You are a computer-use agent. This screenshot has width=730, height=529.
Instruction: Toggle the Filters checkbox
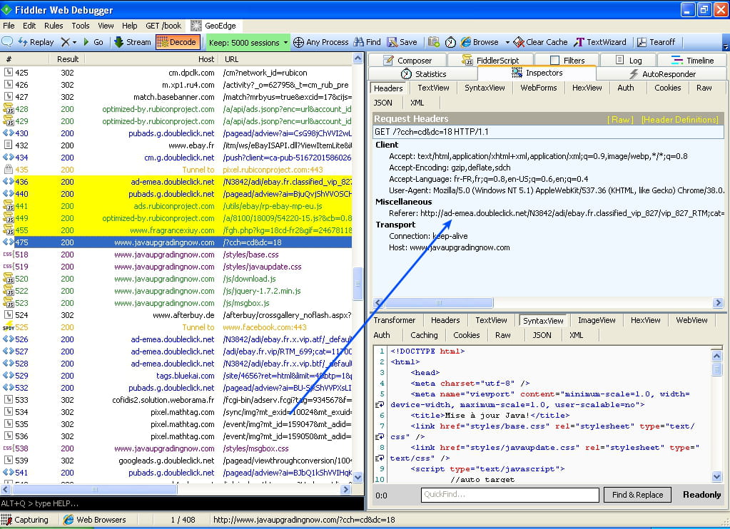point(554,61)
